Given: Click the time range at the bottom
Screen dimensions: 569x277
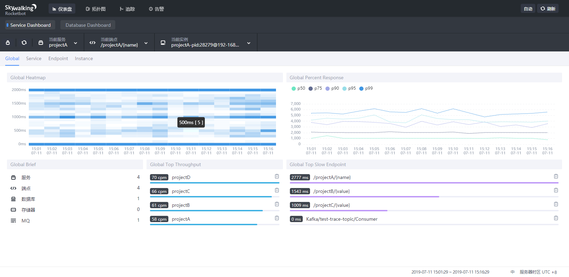Looking at the screenshot, I should click(450, 272).
